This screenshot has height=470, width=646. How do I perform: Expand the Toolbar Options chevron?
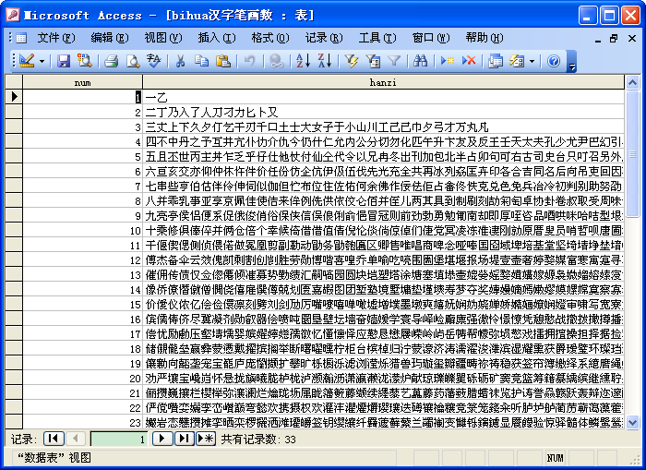[571, 61]
